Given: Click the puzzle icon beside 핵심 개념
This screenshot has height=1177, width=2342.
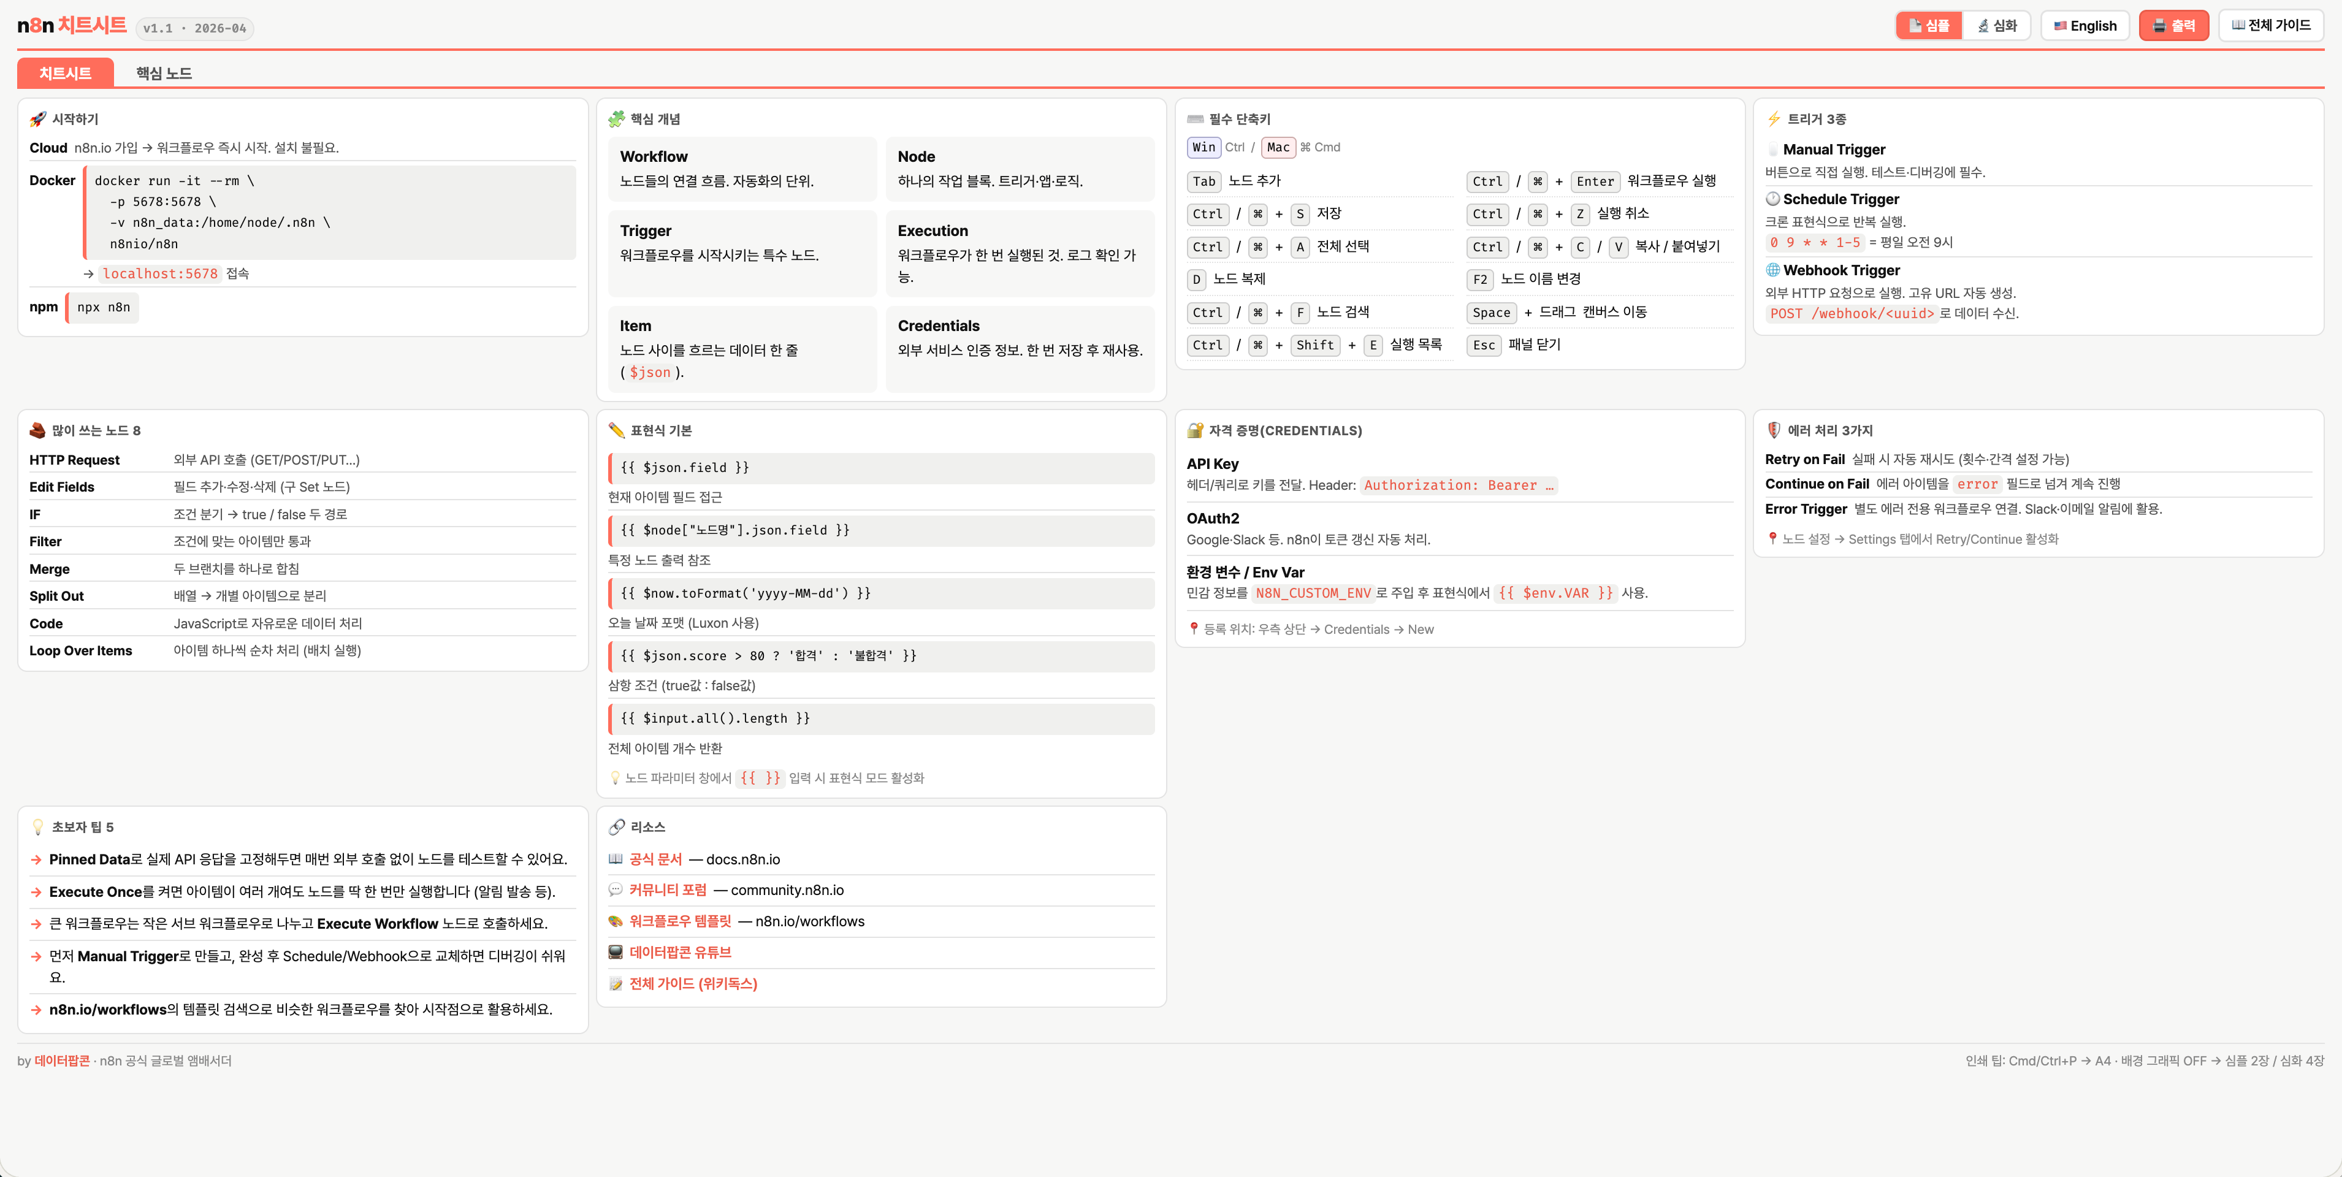Looking at the screenshot, I should pyautogui.click(x=616, y=119).
